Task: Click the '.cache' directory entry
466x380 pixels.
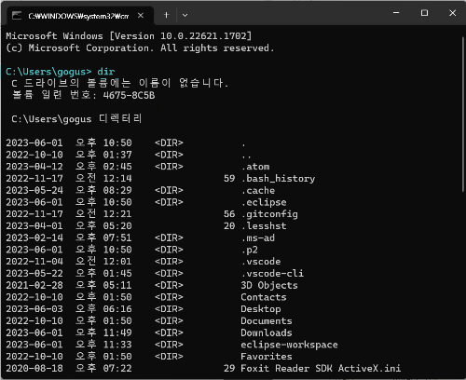Action: point(258,190)
